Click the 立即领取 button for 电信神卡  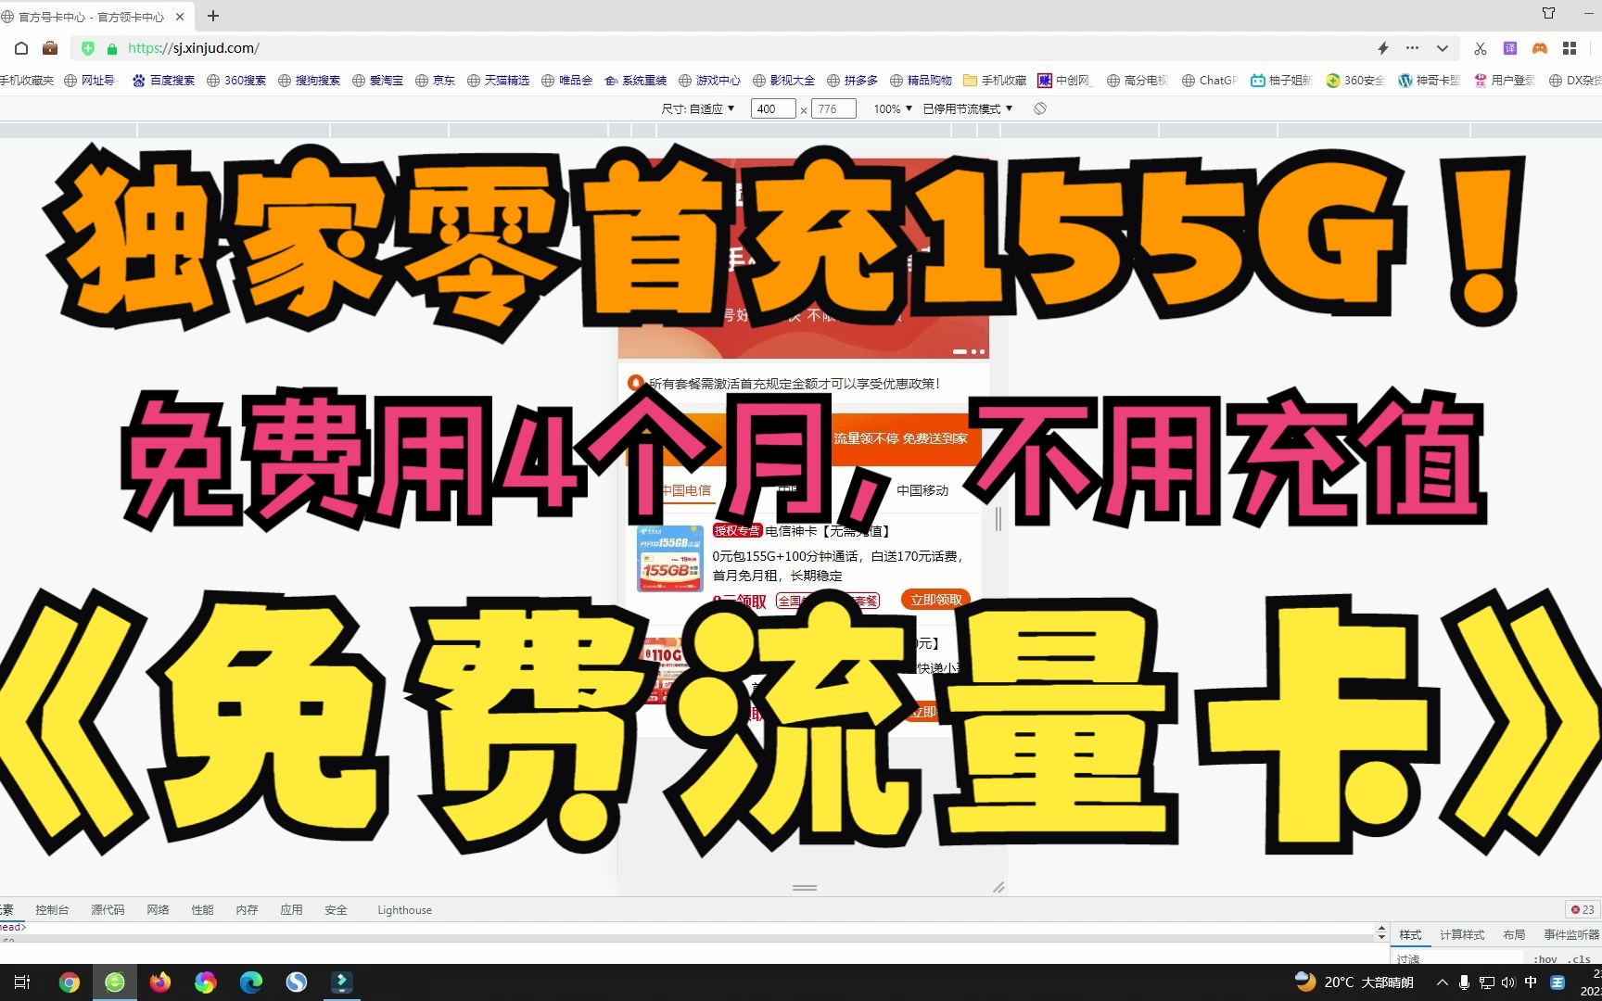point(935,600)
